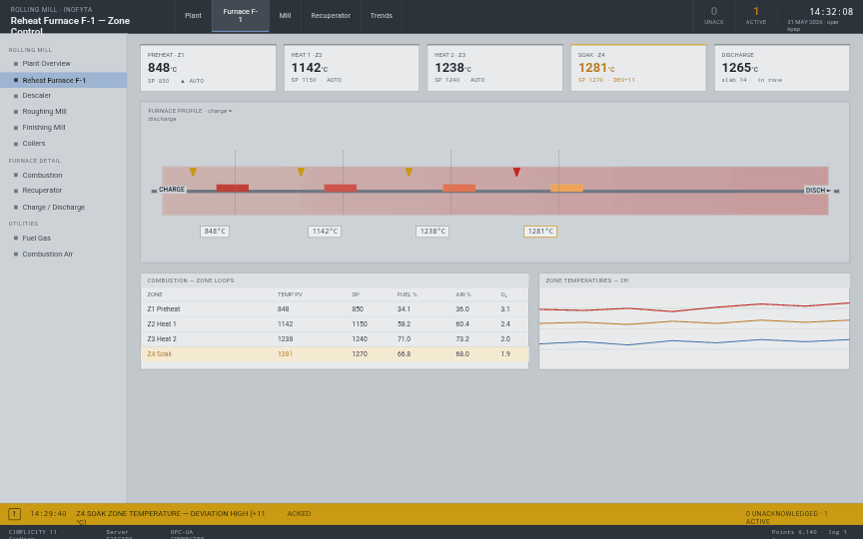
Task: Click the 1270 setpoint in Z4 row
Action: [x=360, y=354]
